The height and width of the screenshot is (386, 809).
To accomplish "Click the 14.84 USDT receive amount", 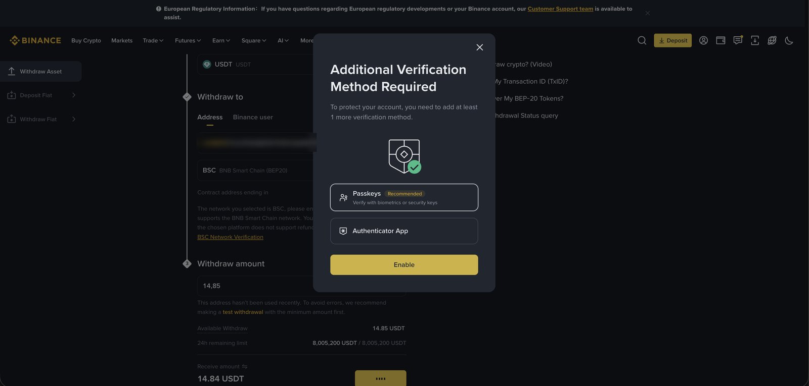I will 220,379.
